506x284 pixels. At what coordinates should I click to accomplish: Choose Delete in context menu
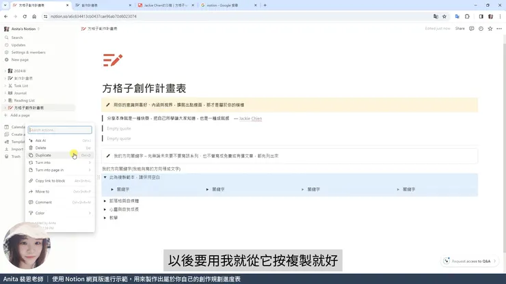click(x=59, y=148)
